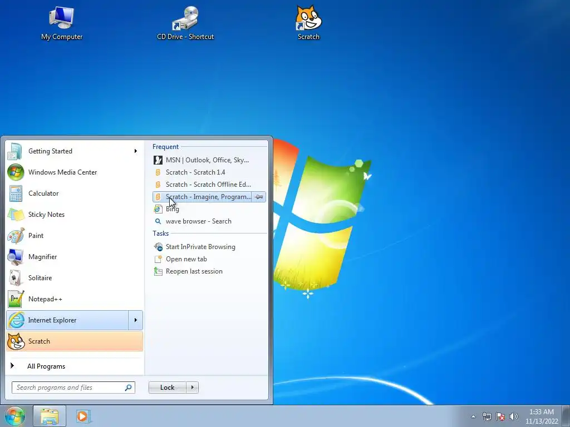Click the Internet Explorer "e" icon
570x427 pixels.
(16, 320)
